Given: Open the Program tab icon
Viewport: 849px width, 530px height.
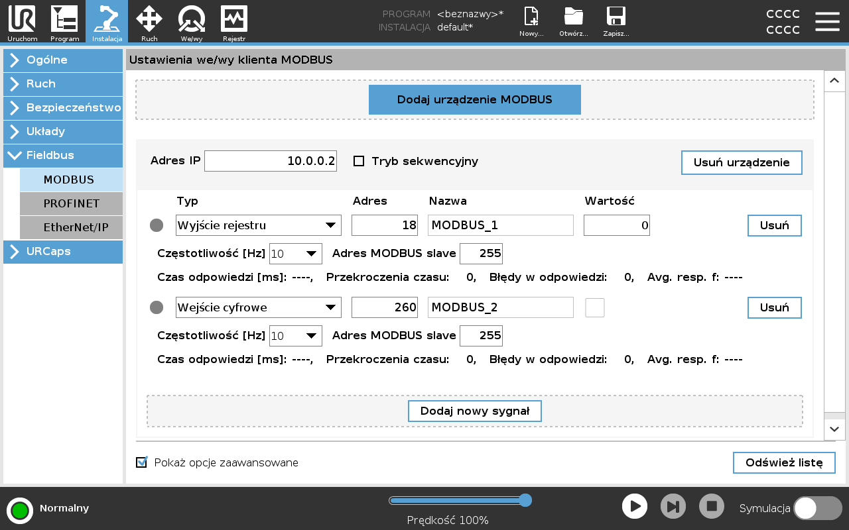Looking at the screenshot, I should [x=64, y=22].
